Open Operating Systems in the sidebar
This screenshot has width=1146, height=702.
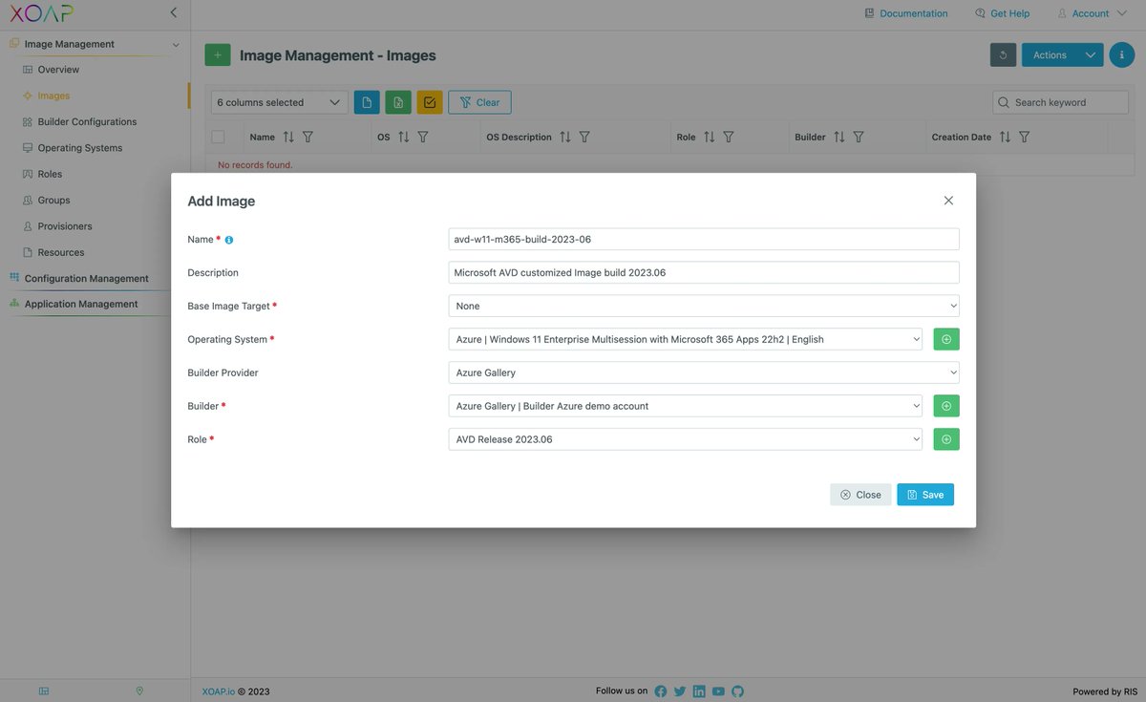point(80,148)
